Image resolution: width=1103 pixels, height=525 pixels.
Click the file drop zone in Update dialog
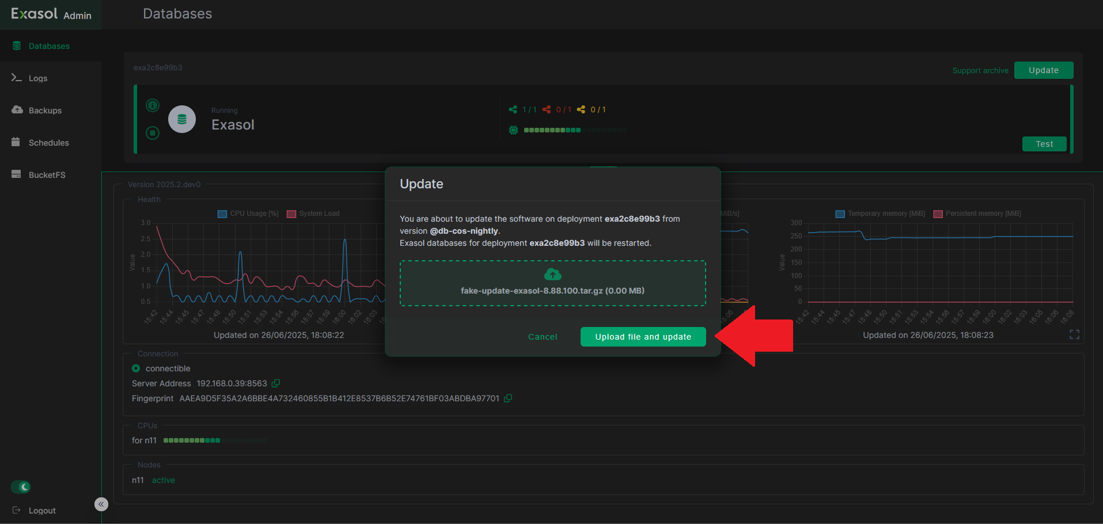[553, 283]
